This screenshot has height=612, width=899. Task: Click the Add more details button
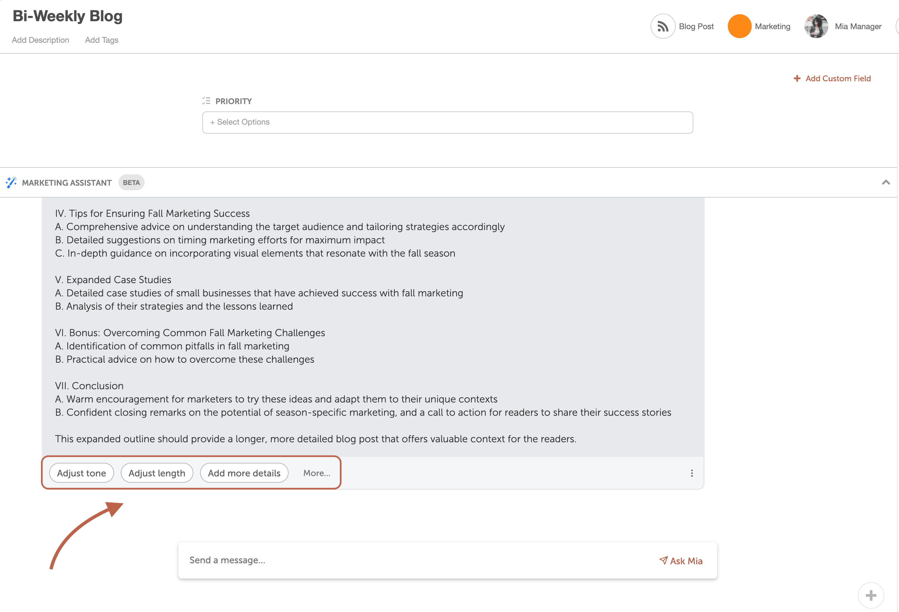(244, 473)
